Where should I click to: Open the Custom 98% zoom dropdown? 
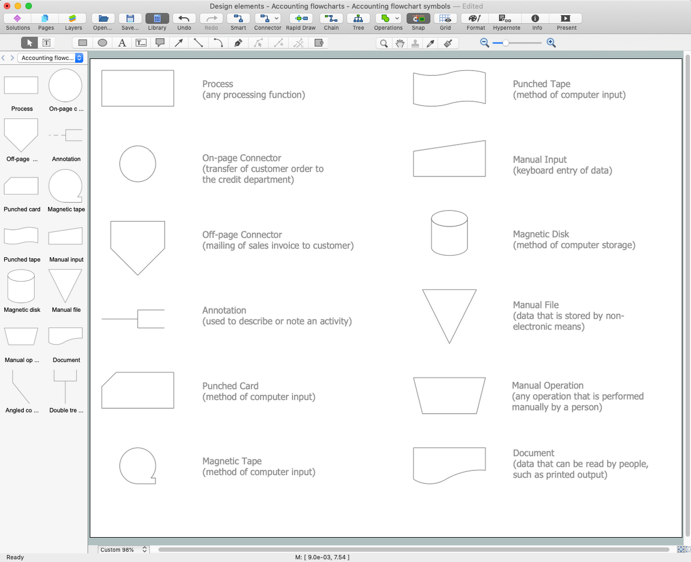coord(123,550)
